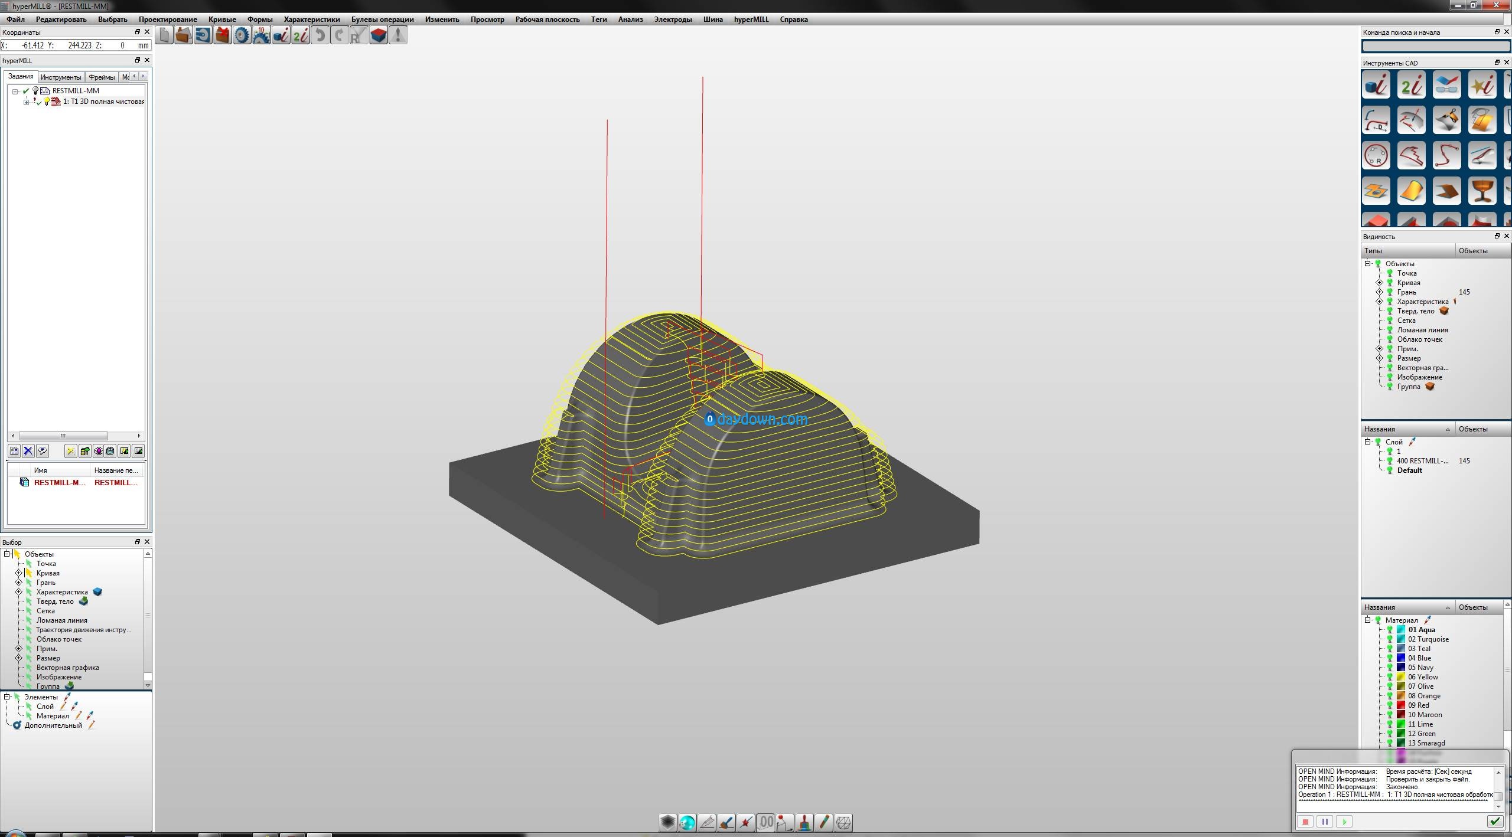Click the 2i info icon in top toolbar
1512x837 pixels.
[301, 35]
